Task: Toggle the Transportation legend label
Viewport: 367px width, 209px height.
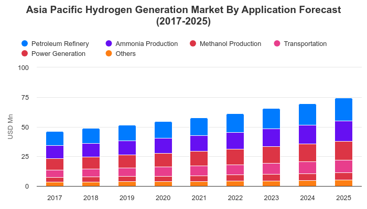Action: (305, 44)
